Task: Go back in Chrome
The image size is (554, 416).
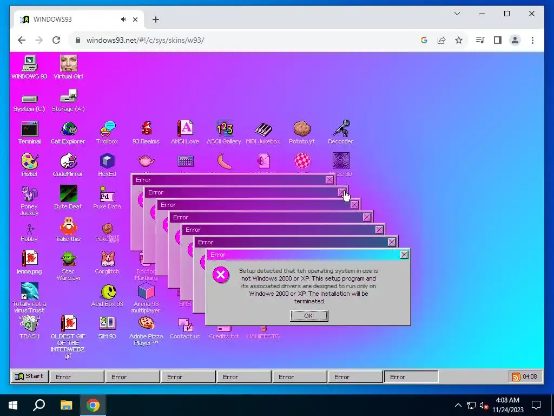Action: point(22,40)
